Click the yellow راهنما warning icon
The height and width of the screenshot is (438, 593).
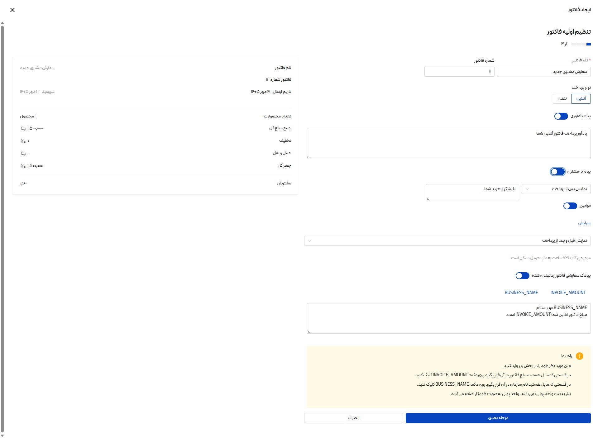click(579, 356)
